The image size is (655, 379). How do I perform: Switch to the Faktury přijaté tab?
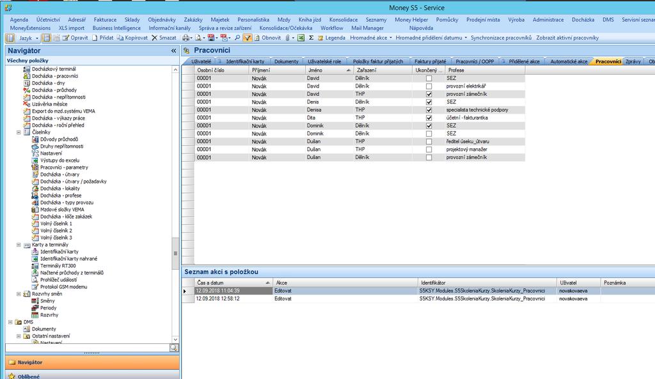[x=430, y=61]
